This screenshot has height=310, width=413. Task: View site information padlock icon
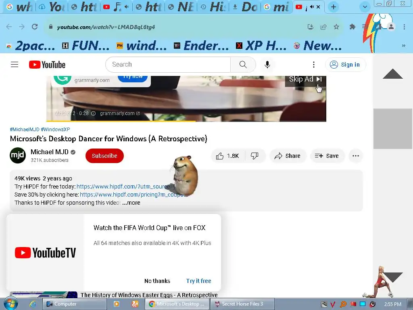click(51, 27)
